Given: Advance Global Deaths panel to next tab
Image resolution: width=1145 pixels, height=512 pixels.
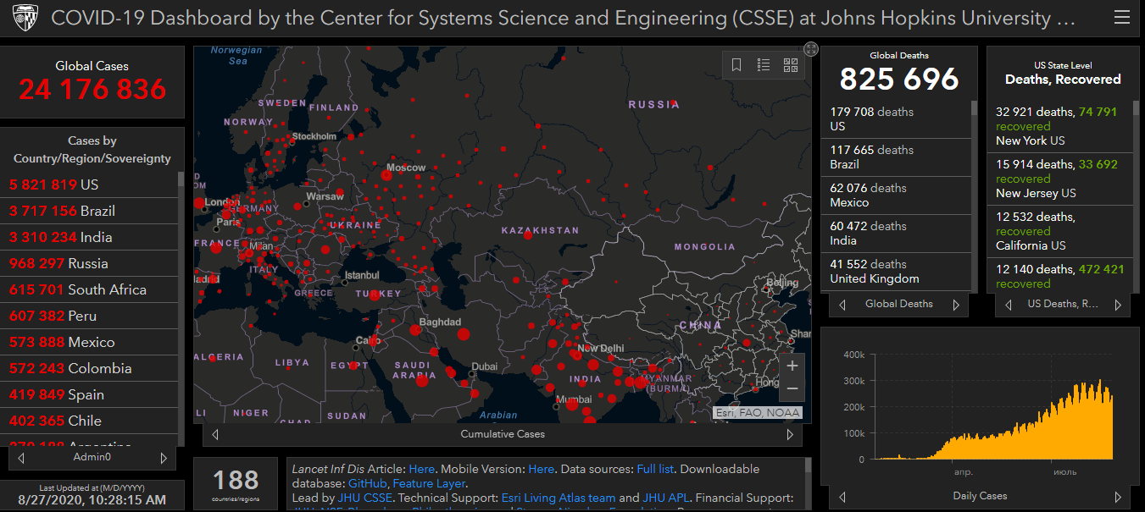Looking at the screenshot, I should pyautogui.click(x=956, y=305).
